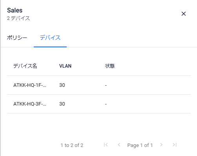This screenshot has height=156, width=197.
Task: Click the Sales panel title
Action: 15,10
